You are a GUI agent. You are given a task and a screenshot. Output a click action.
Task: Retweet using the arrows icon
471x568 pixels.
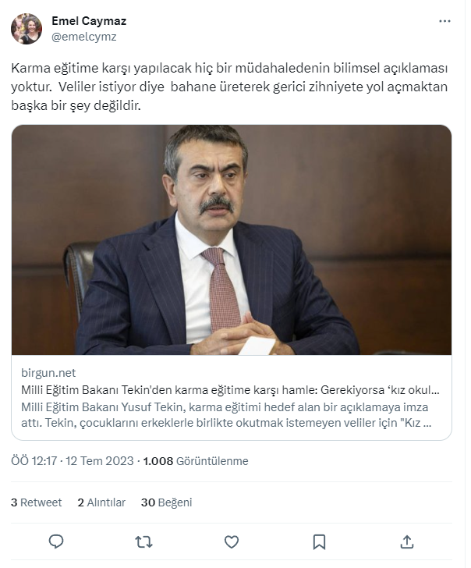pos(143,542)
